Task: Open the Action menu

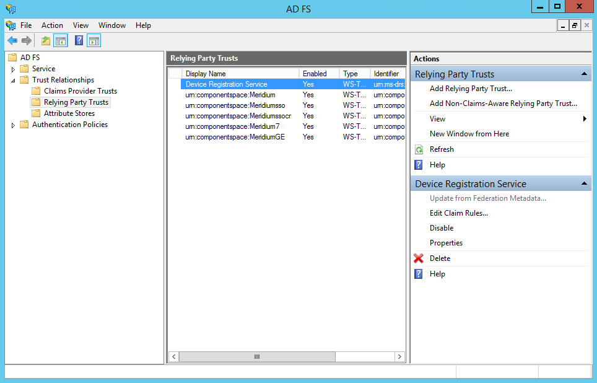Action: point(52,25)
